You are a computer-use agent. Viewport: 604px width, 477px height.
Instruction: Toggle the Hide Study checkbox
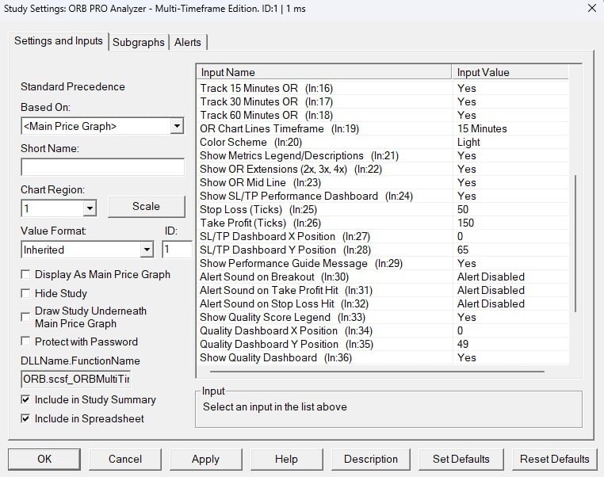pyautogui.click(x=25, y=293)
